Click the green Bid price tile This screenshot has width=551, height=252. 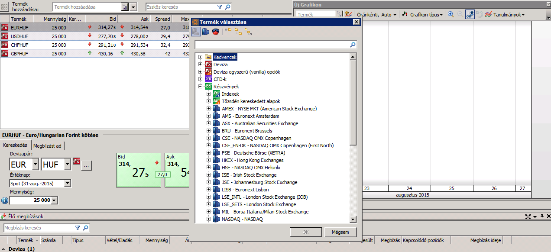coord(139,170)
